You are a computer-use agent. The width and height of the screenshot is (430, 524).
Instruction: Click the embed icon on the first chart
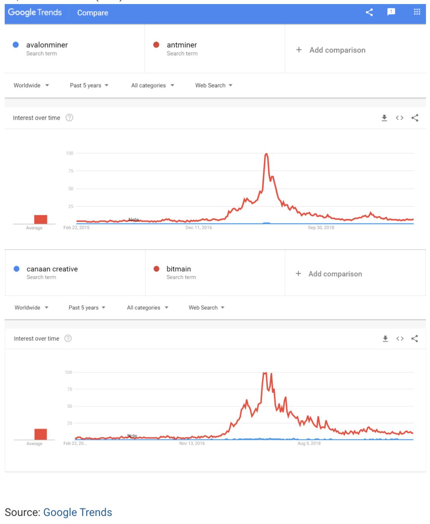pos(399,118)
